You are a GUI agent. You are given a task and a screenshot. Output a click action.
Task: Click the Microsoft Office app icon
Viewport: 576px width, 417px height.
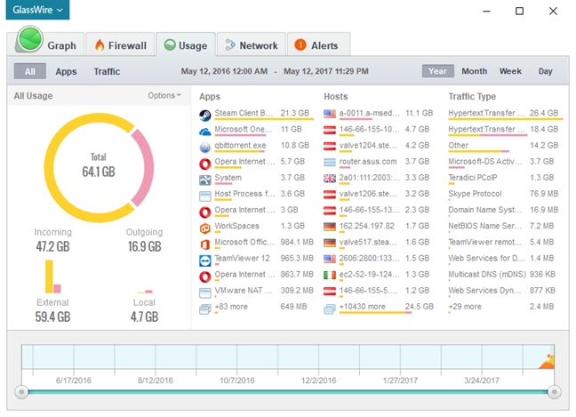click(205, 245)
